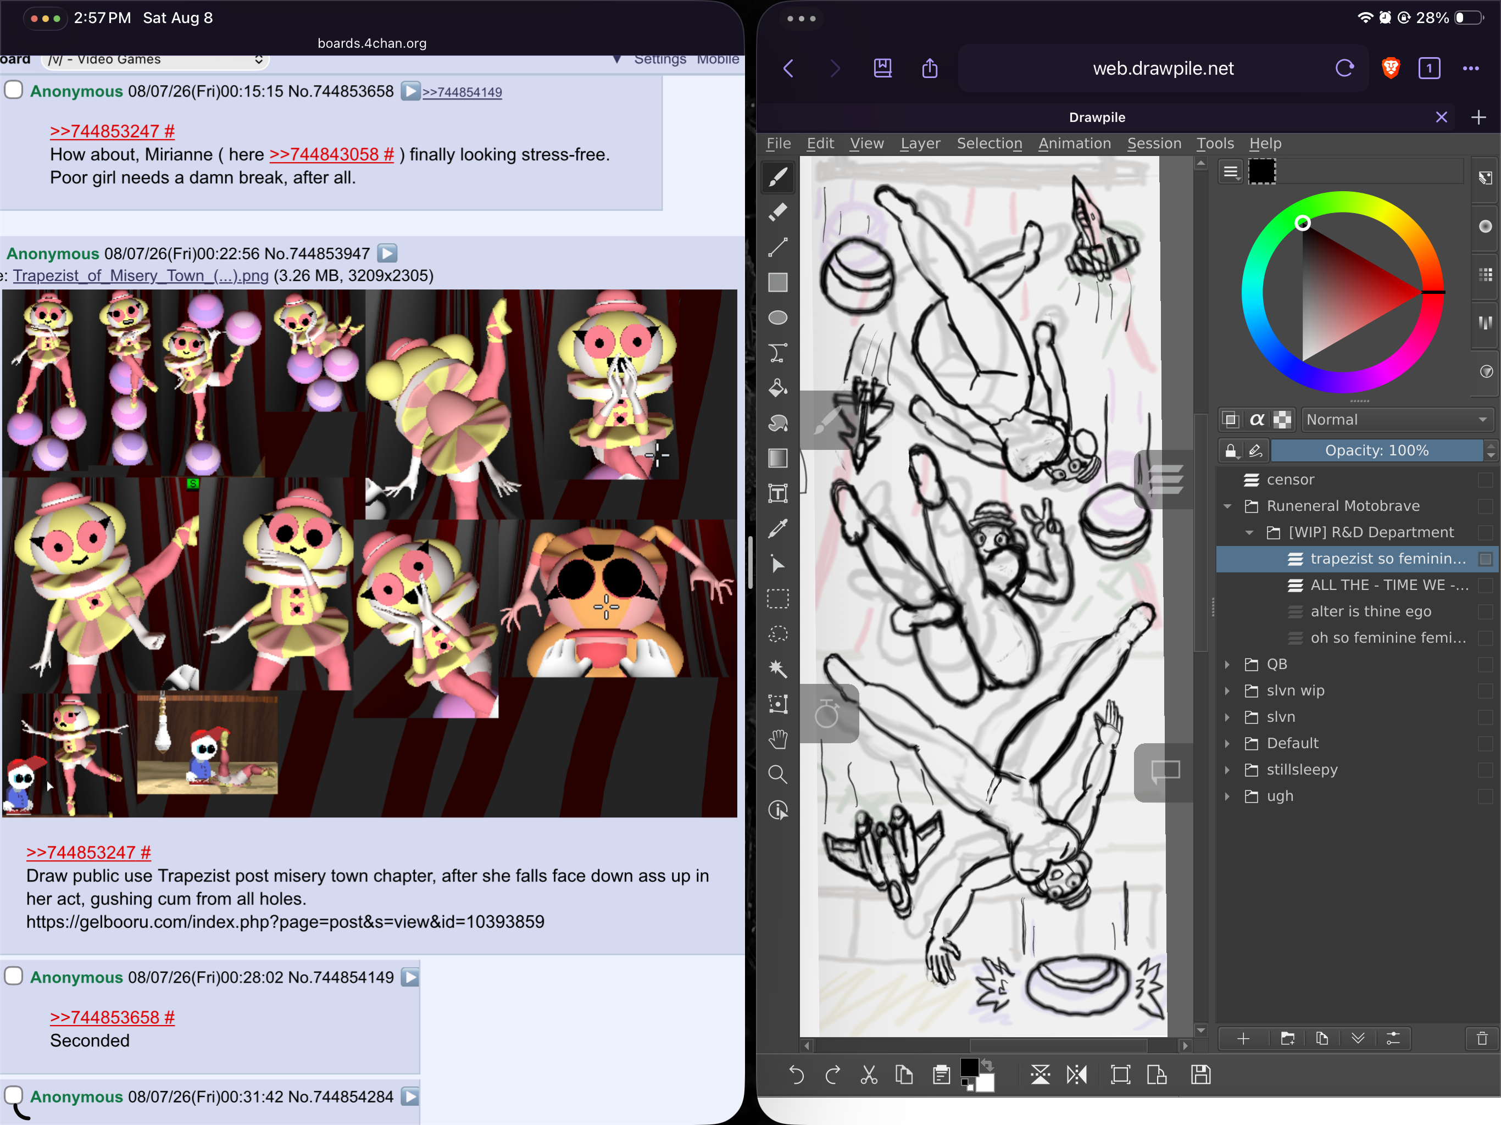Toggle visibility of alter is thine ego layer
Screen dimensions: 1501x1125
pos(1486,611)
